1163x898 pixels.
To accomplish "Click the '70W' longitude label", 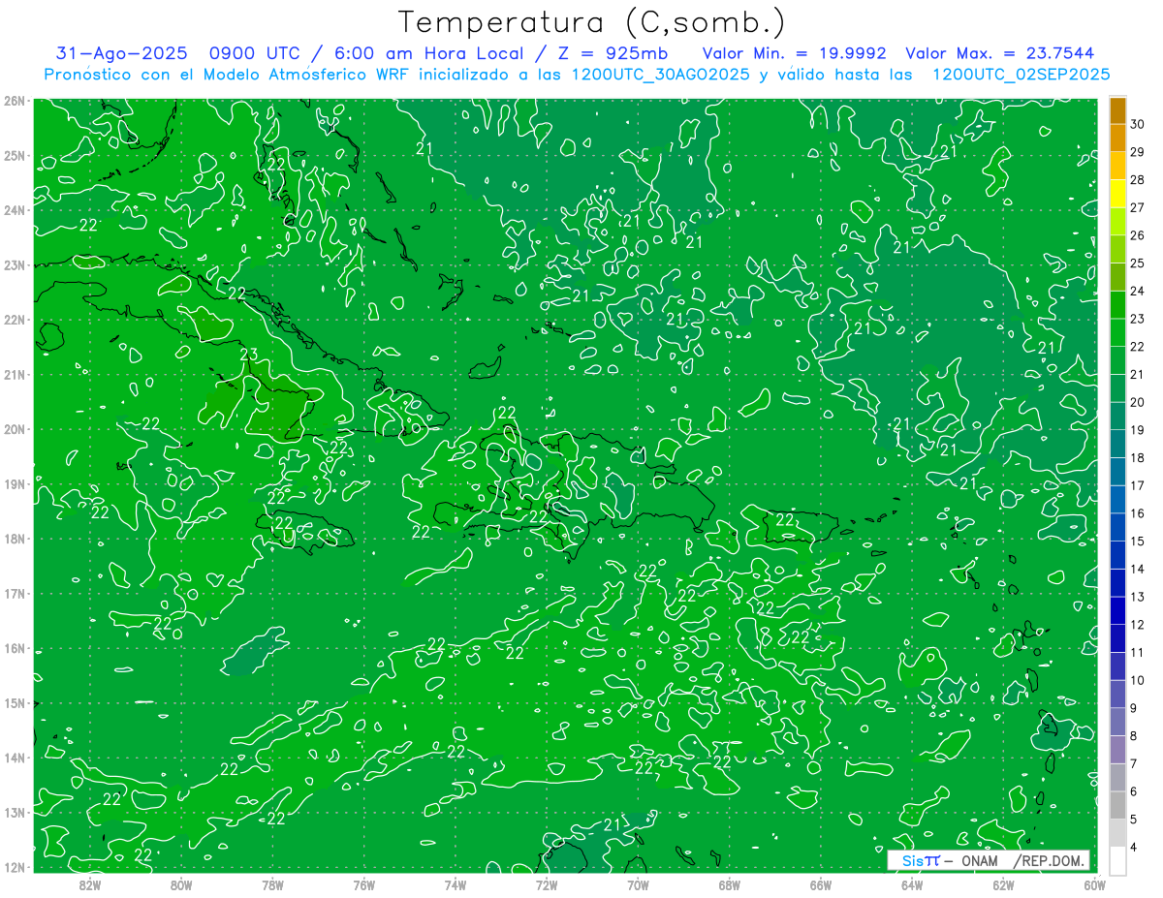I will click(638, 884).
